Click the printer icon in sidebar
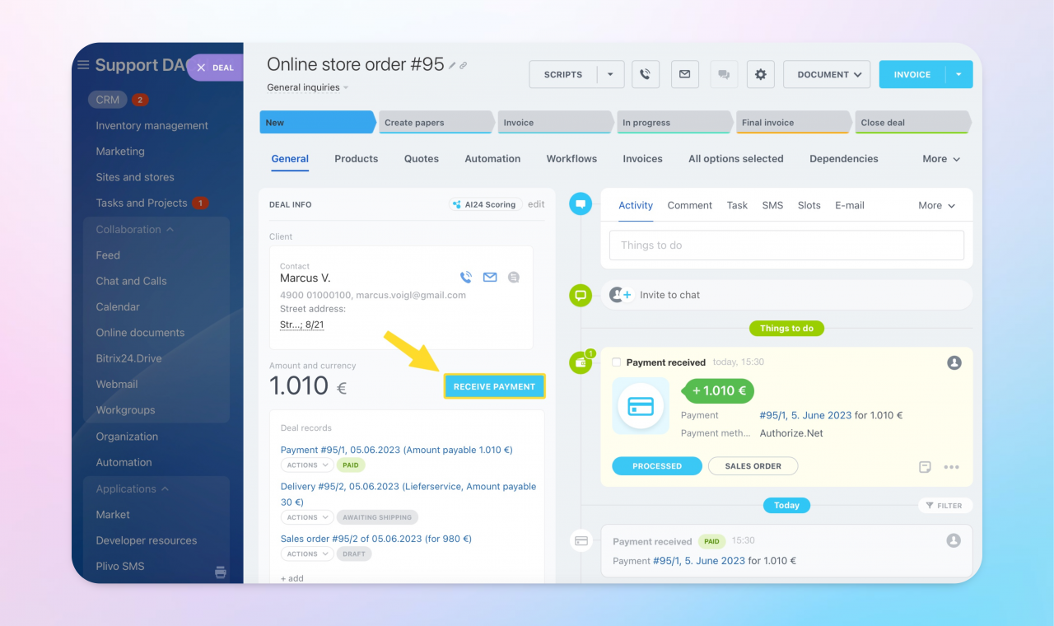The width and height of the screenshot is (1054, 626). coord(221,572)
